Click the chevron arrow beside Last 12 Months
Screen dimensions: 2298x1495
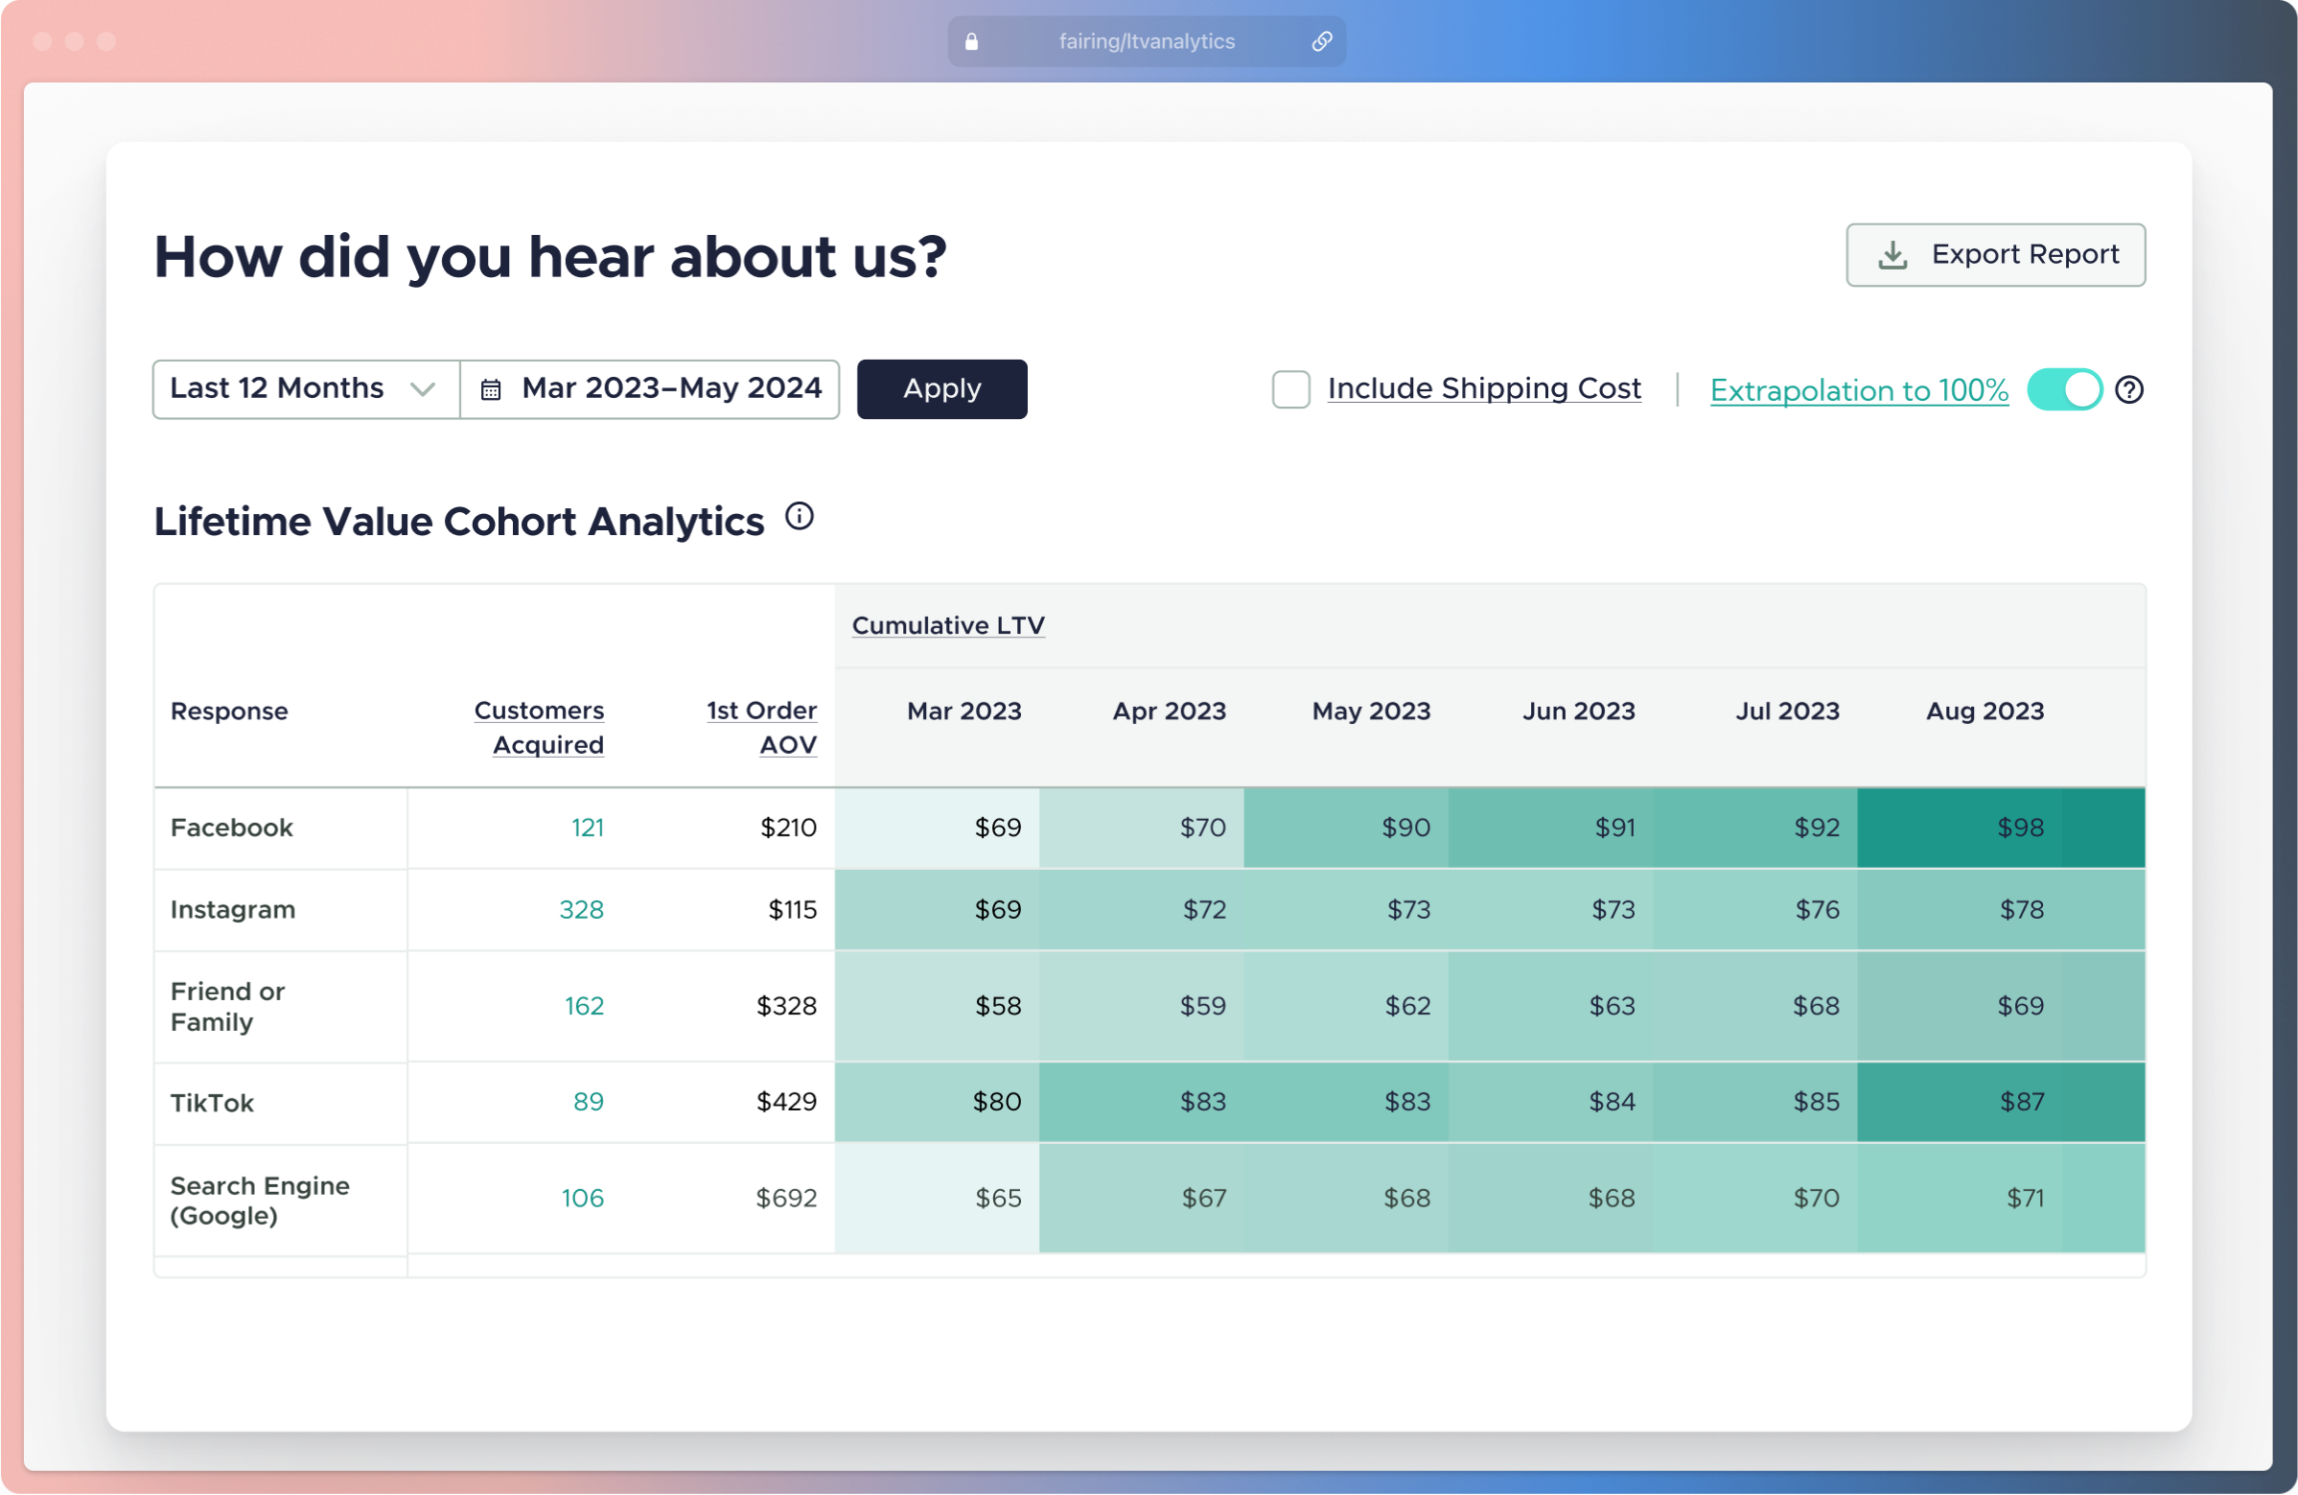point(422,389)
